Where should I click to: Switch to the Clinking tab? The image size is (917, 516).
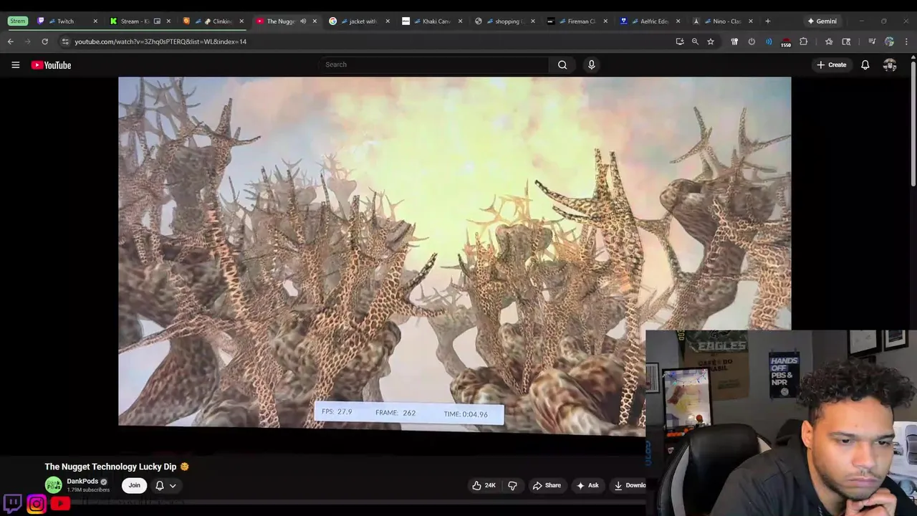tap(213, 21)
